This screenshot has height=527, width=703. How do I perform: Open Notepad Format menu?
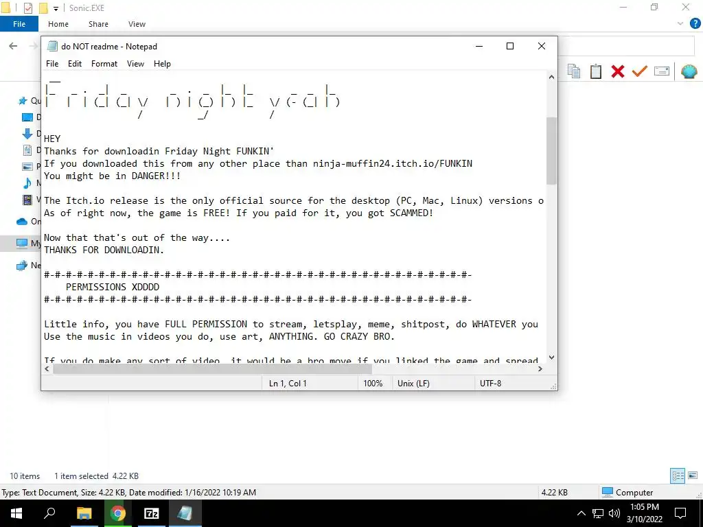[104, 64]
